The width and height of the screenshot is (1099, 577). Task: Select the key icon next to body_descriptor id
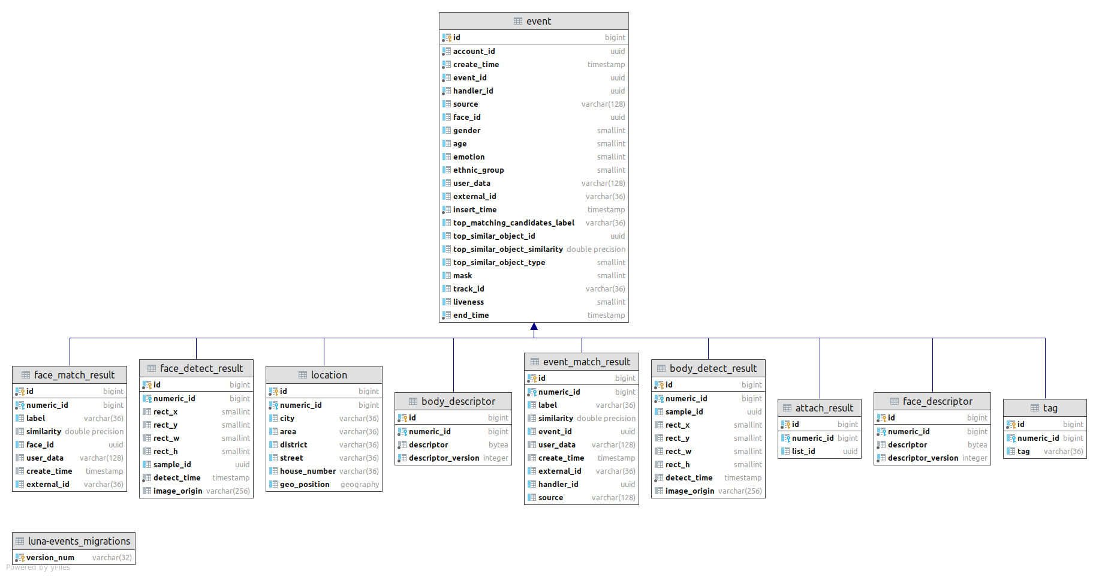pyautogui.click(x=402, y=417)
